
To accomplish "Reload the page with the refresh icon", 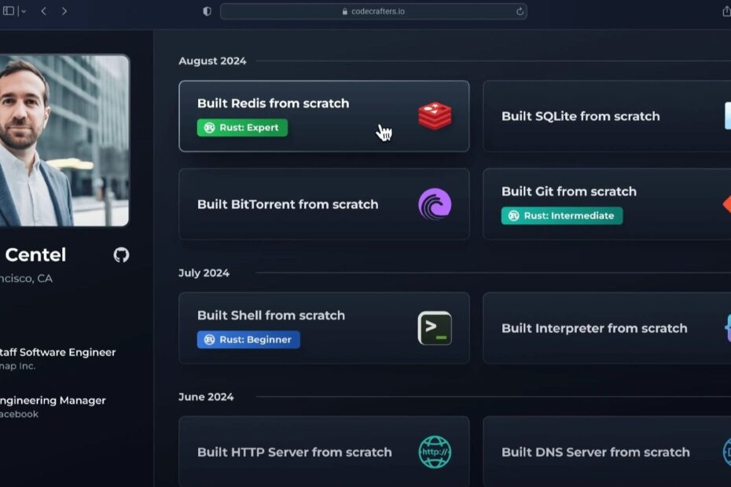I will tap(520, 11).
